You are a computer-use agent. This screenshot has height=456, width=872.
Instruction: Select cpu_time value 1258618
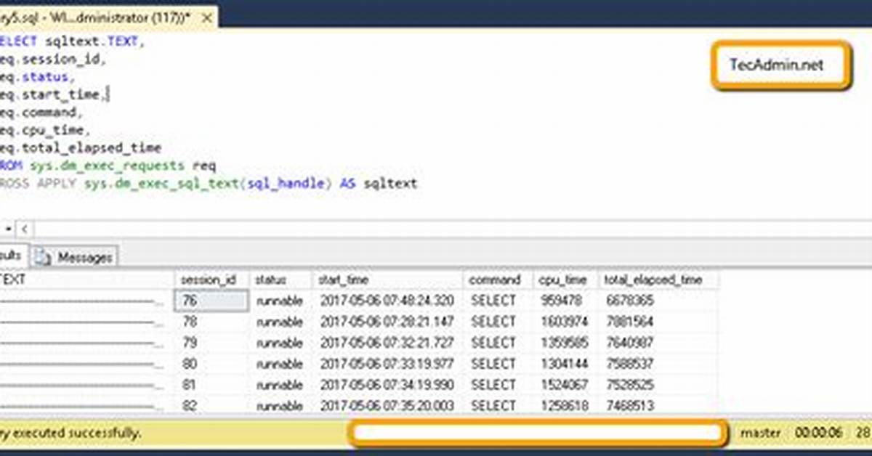tap(565, 406)
